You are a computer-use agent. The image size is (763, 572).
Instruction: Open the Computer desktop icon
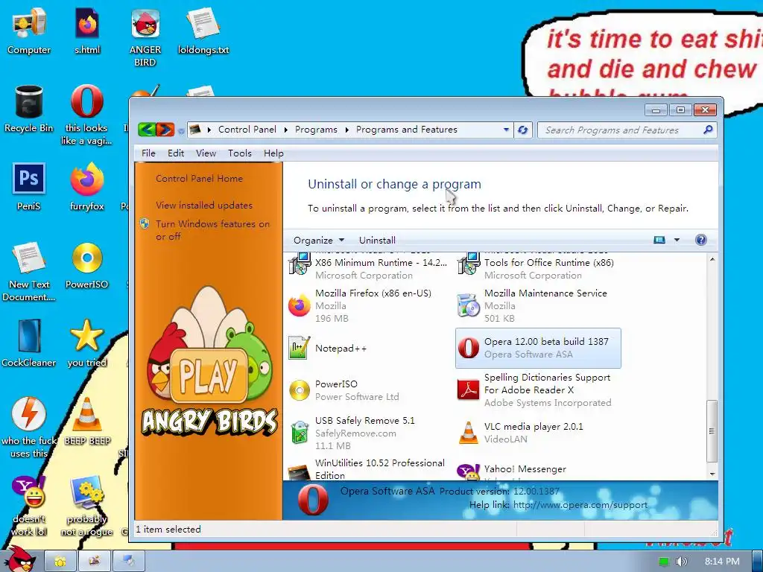(29, 32)
